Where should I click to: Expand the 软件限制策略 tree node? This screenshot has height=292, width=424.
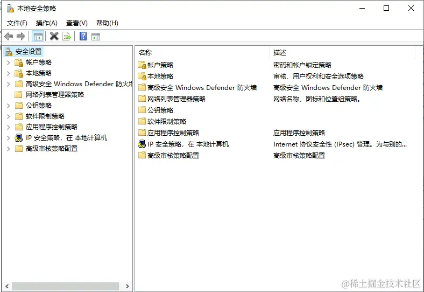tap(9, 116)
